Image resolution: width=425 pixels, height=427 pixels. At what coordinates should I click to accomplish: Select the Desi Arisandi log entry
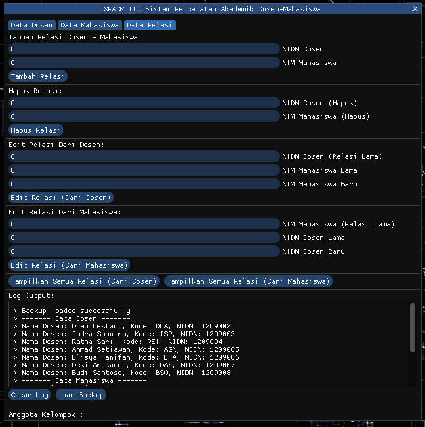124,365
